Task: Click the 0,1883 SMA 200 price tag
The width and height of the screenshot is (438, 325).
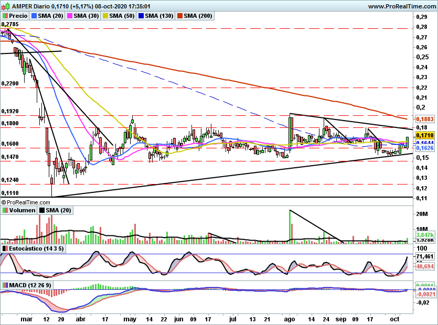Action: pos(425,119)
